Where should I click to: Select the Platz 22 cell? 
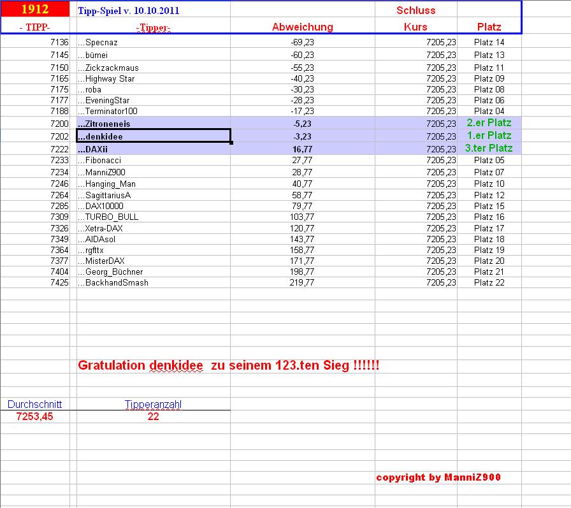tap(489, 282)
